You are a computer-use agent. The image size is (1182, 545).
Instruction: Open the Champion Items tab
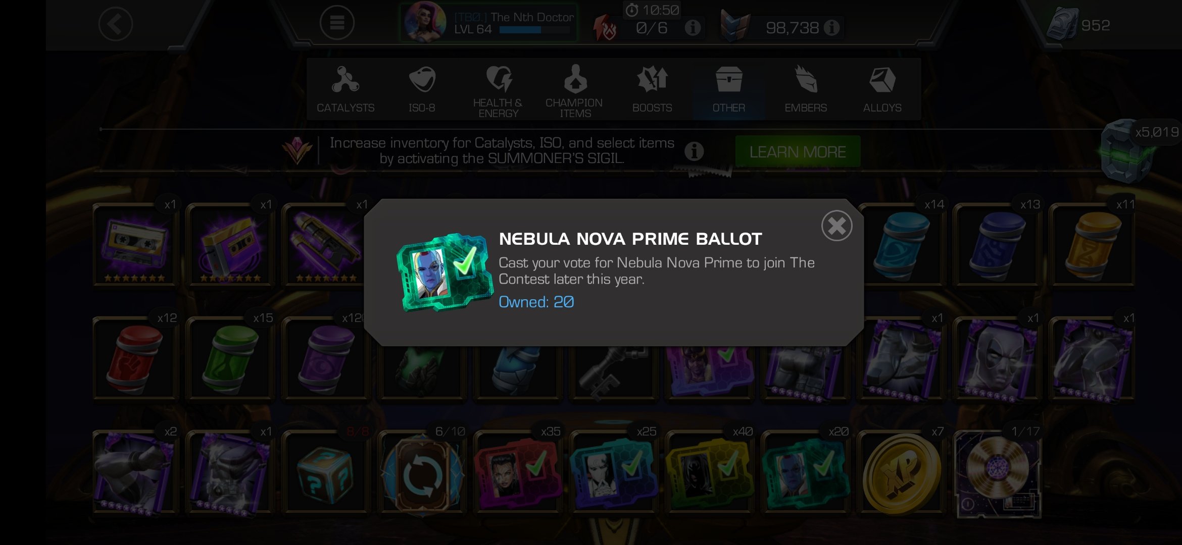pos(575,89)
